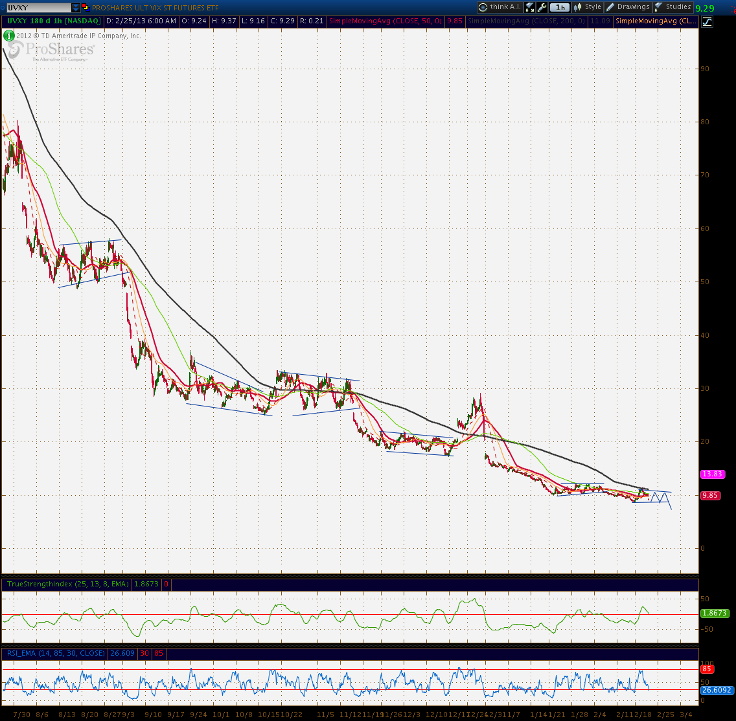The height and width of the screenshot is (721, 736).
Task: Open the Studies menu
Action: (x=673, y=7)
